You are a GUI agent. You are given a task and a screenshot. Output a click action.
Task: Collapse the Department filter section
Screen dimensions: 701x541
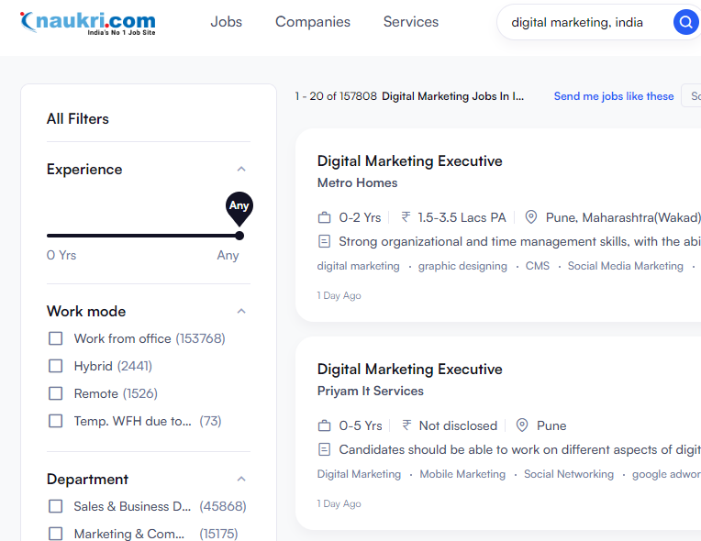point(241,479)
